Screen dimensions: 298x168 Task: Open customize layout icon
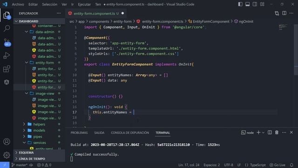coord(262,4)
